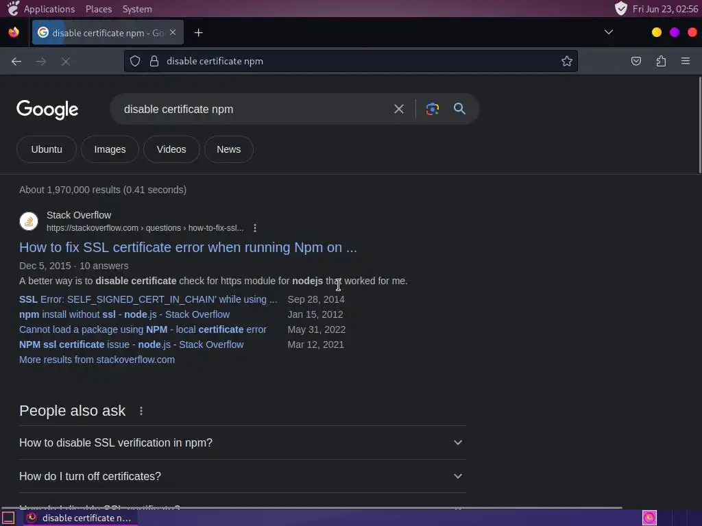The width and height of the screenshot is (702, 526).
Task: Expand 'How to disable SSL verification in npm?'
Action: [x=242, y=442]
